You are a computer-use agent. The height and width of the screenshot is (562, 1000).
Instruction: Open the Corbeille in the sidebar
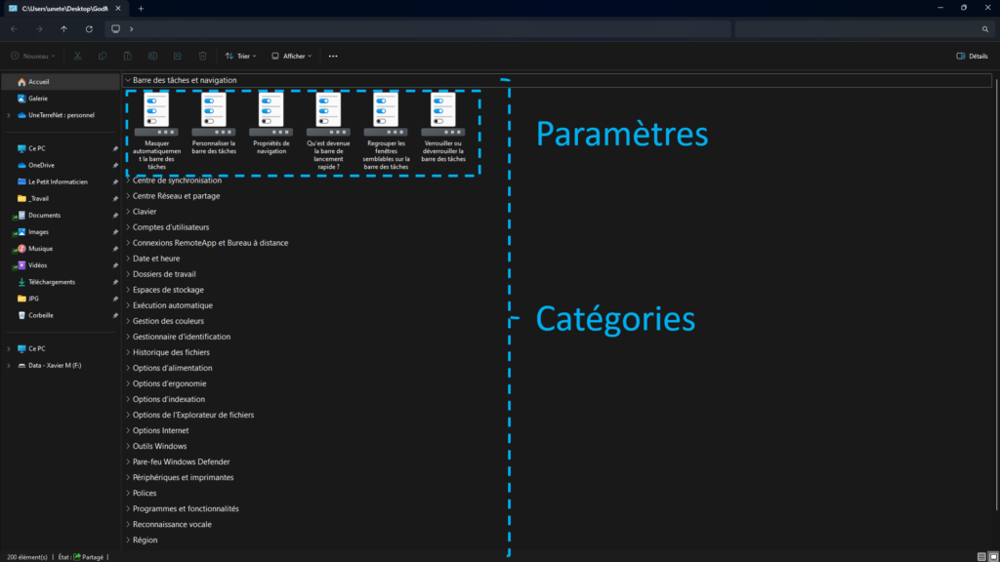[x=43, y=315]
